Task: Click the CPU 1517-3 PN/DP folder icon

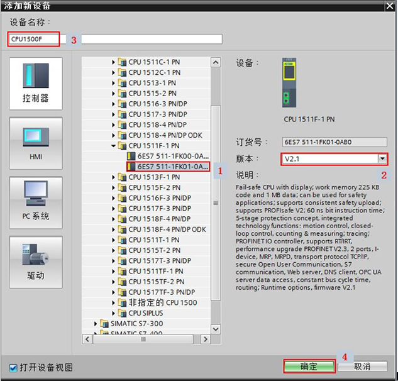Action: tap(122, 114)
